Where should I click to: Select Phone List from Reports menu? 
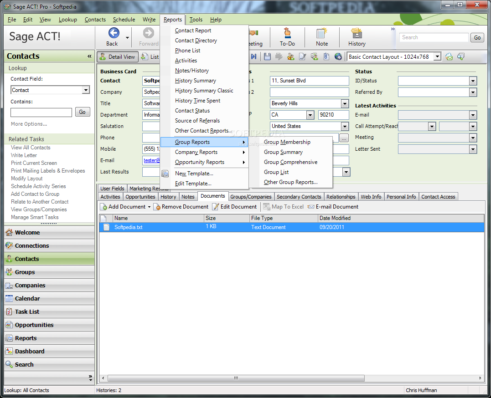(204, 51)
